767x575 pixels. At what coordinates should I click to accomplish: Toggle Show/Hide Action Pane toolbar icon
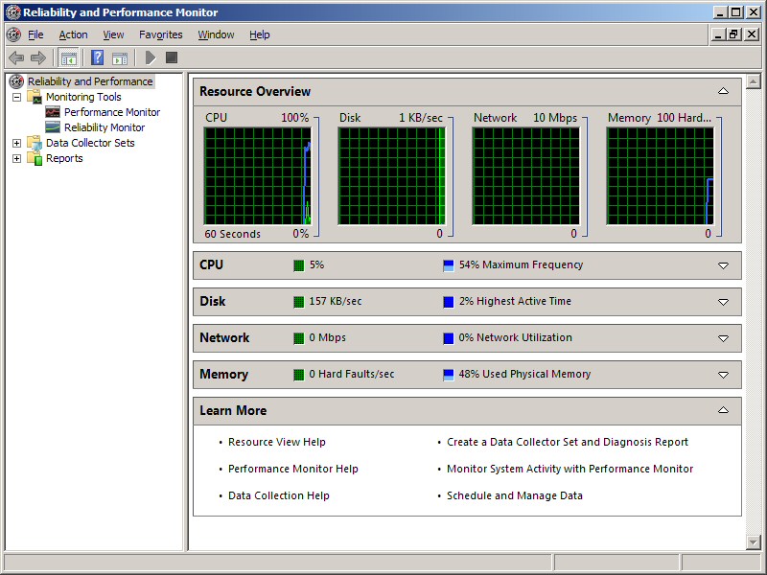point(120,58)
